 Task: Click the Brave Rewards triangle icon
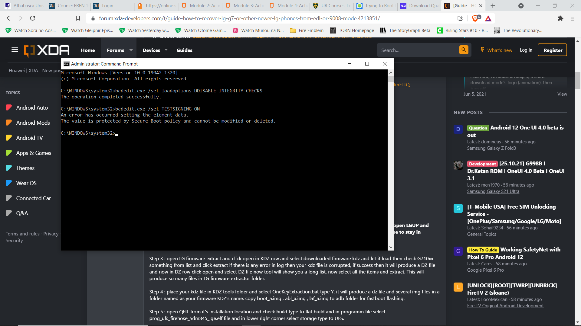(x=488, y=18)
